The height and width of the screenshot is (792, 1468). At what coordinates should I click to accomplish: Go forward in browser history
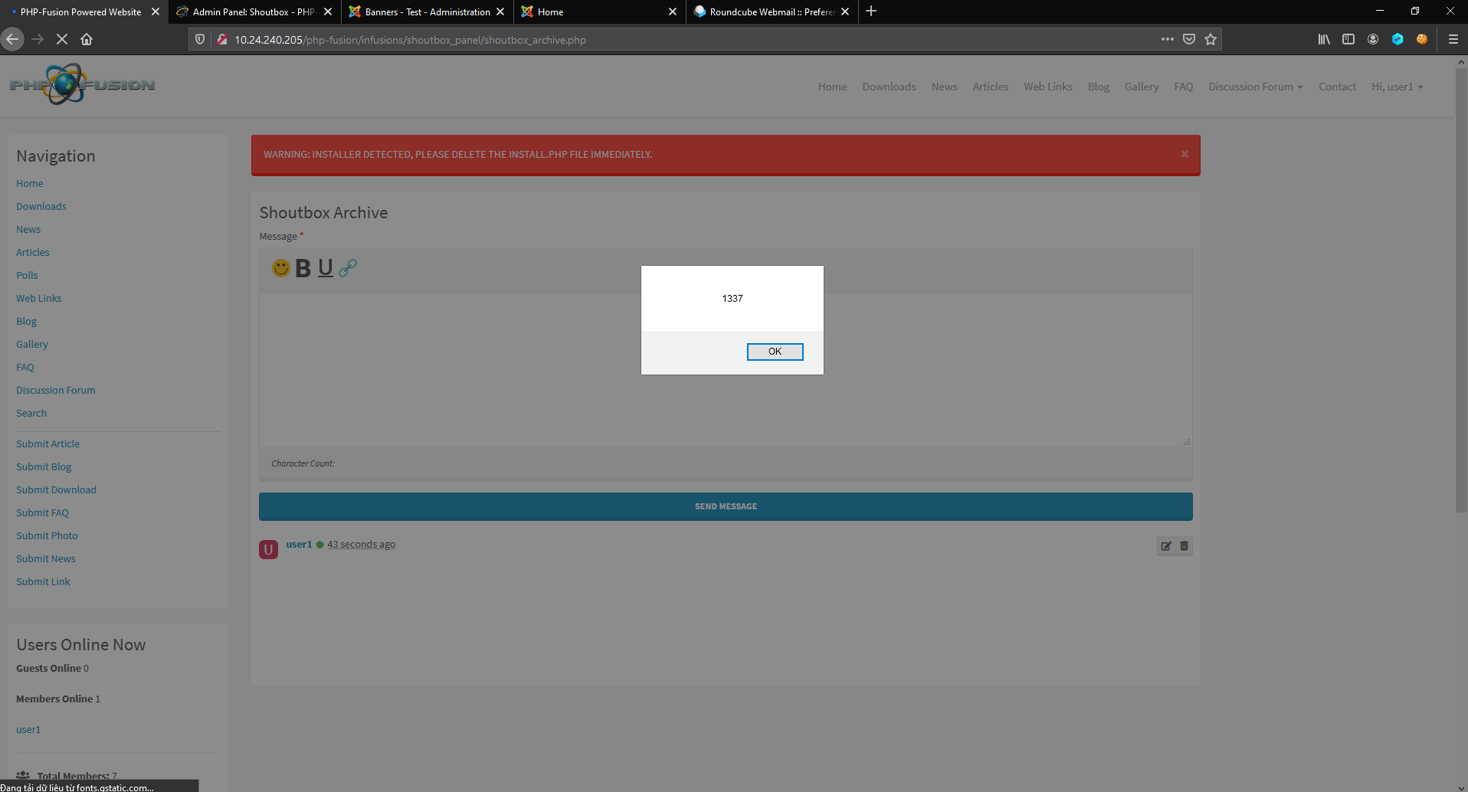click(38, 39)
